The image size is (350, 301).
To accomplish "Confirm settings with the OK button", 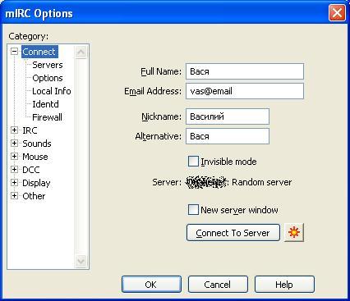I will click(x=151, y=285).
